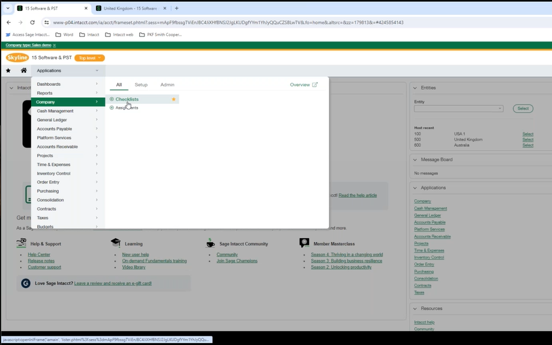Click the Learning graduation cap icon
This screenshot has height=345, width=552.
point(115,242)
